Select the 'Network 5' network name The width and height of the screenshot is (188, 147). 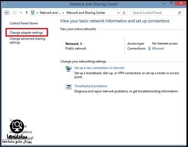click(74, 44)
